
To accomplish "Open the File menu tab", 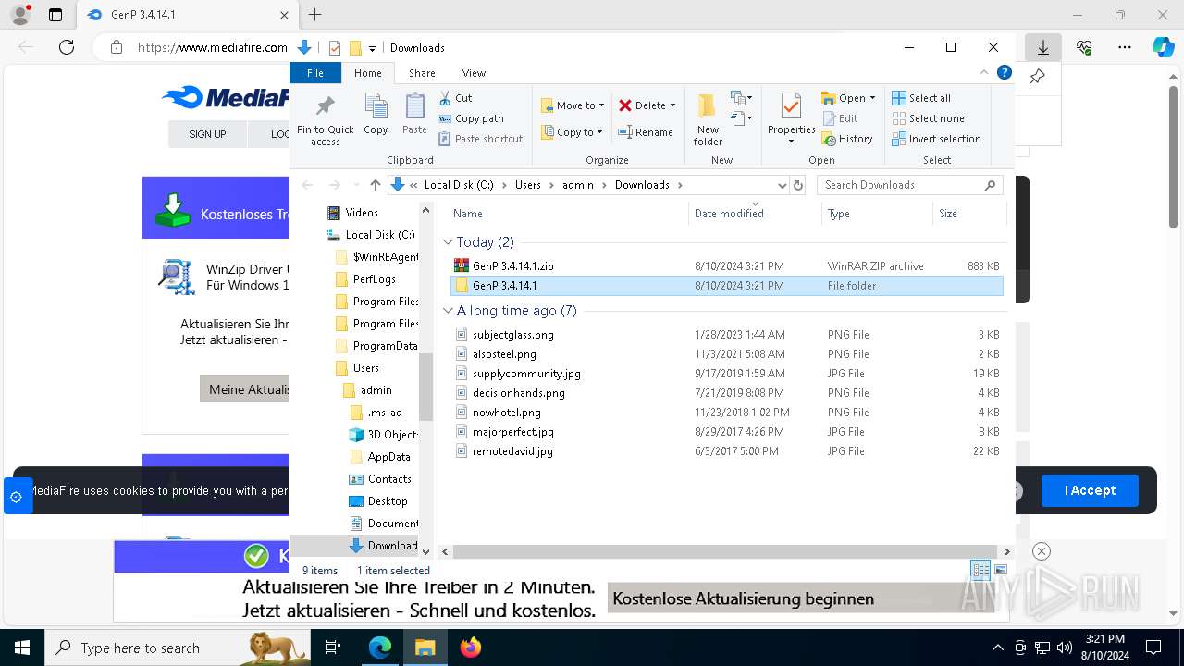I will (315, 73).
